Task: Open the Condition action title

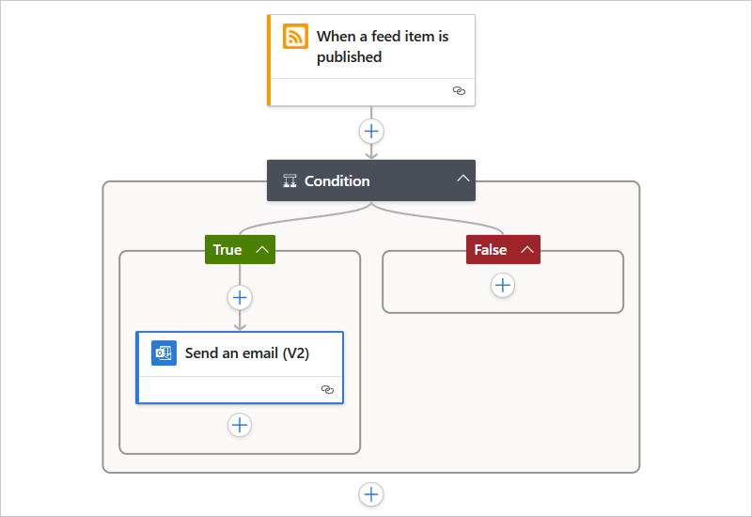Action: [x=337, y=180]
